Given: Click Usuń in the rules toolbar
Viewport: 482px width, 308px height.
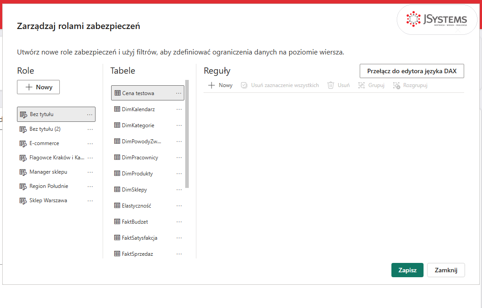Looking at the screenshot, I should tap(338, 85).
